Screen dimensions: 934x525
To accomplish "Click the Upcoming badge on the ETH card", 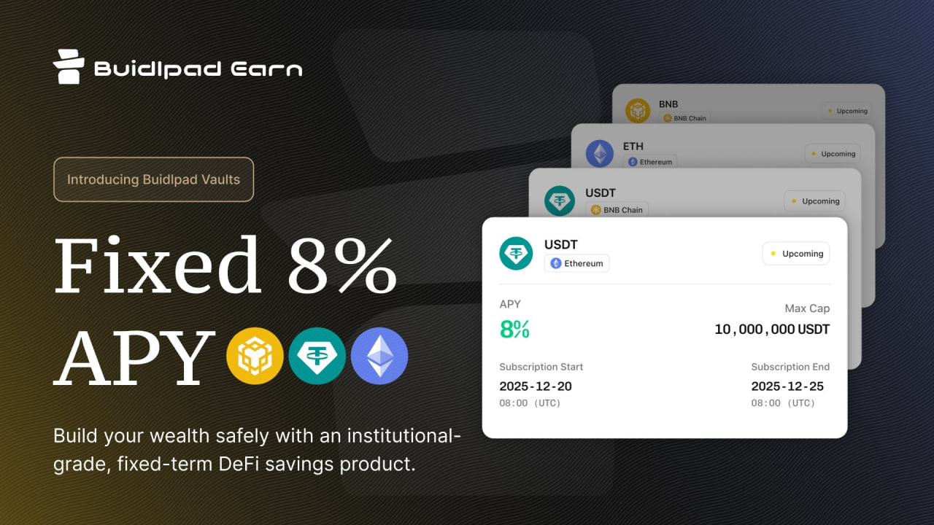I will (x=833, y=154).
